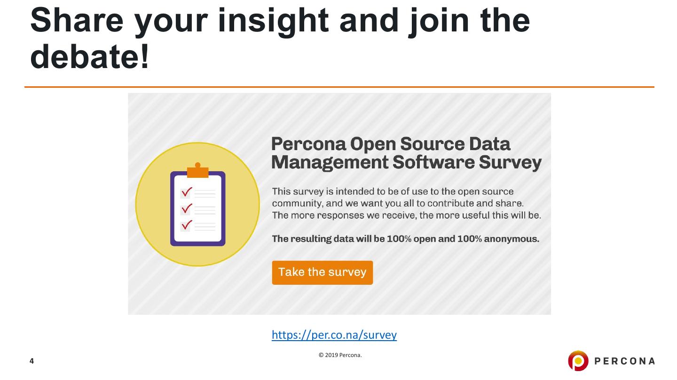Open the https://per.co.na/survey link
Image resolution: width=677 pixels, height=380 pixels.
click(x=334, y=334)
